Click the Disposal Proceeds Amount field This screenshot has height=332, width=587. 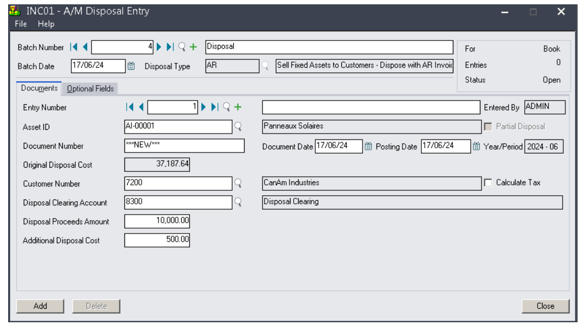pos(157,222)
